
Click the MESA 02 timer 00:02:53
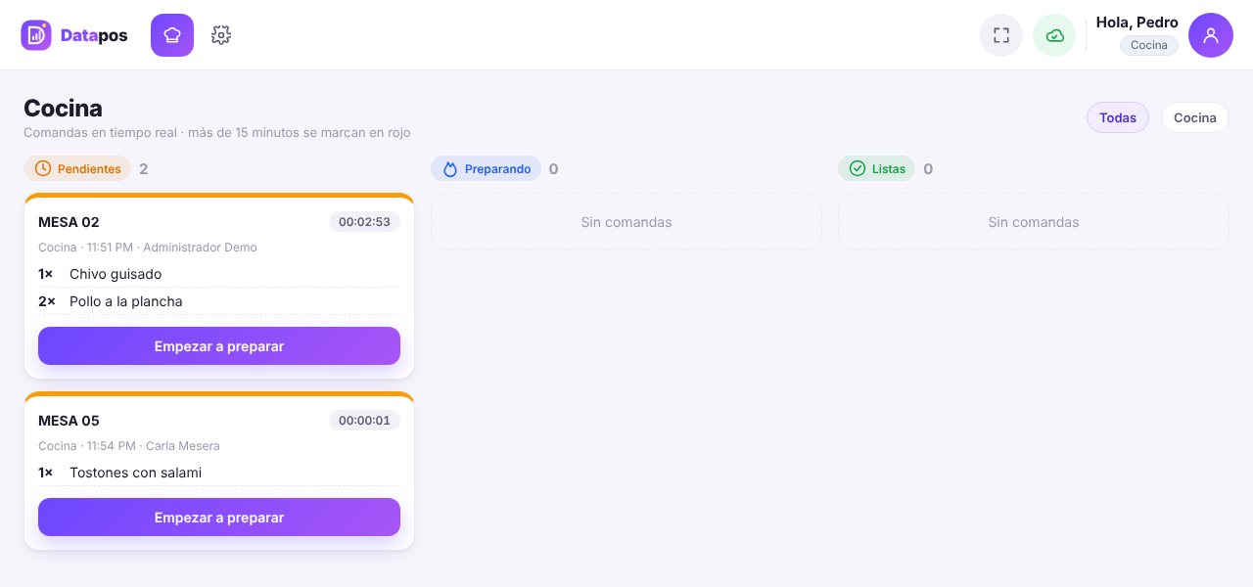pyautogui.click(x=364, y=222)
